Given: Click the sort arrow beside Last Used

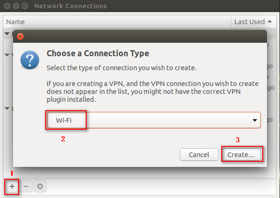Looking at the screenshot, I should coord(270,21).
